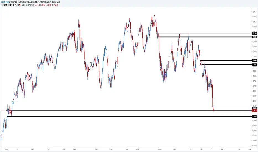Viewport: 258px width, 152px height.
Task: Click the 2017 date axis label
Action: click(223, 150)
